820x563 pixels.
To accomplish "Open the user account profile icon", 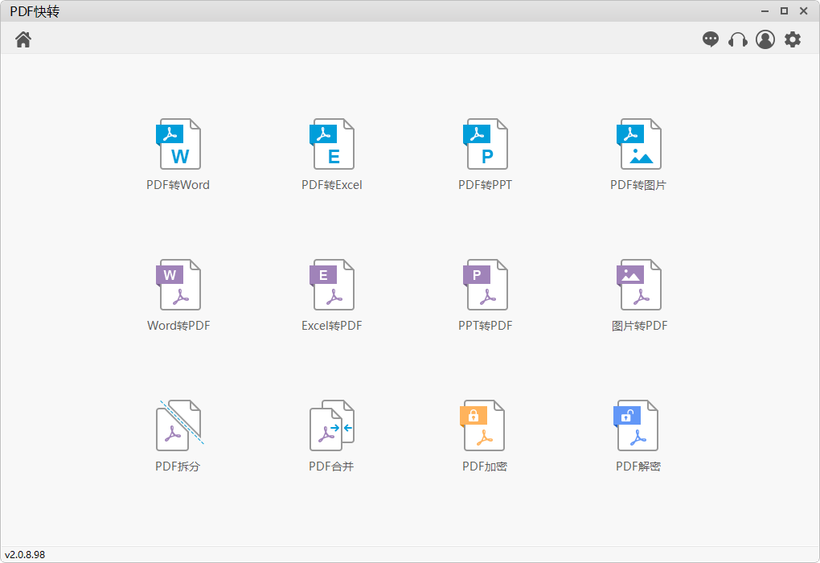I will (x=765, y=39).
